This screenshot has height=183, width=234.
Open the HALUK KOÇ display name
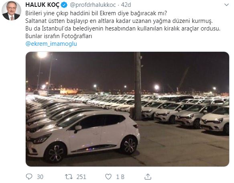[43, 5]
